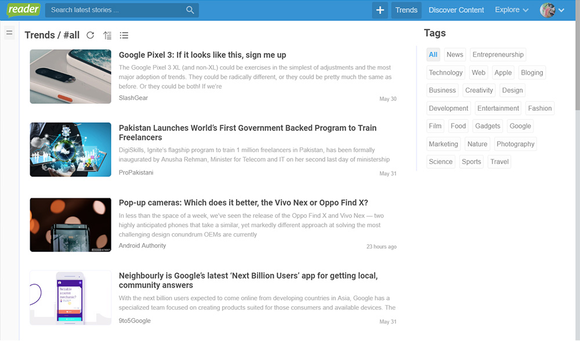Select the News tag
Viewport: 580px width, 341px height.
(455, 55)
